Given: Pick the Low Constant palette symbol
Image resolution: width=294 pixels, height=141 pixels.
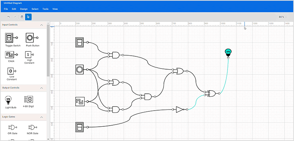Looking at the screenshot, I should tap(12, 71).
